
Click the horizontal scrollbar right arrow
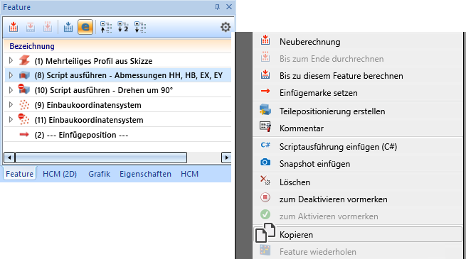(226, 158)
